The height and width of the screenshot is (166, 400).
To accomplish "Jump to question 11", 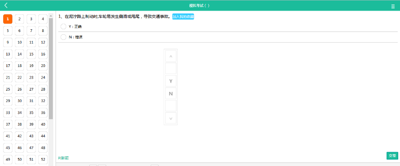I will (31, 43).
